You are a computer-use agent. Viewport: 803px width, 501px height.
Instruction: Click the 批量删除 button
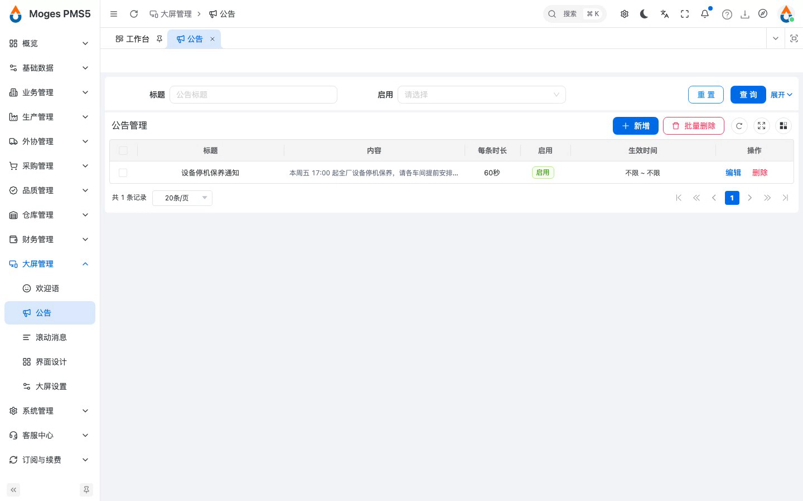tap(694, 126)
